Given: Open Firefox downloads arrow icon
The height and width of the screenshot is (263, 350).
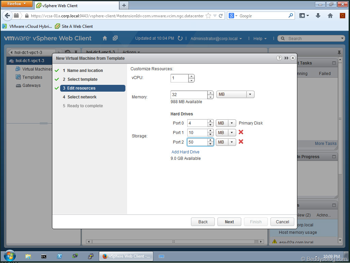Looking at the screenshot, I should tap(318, 16).
